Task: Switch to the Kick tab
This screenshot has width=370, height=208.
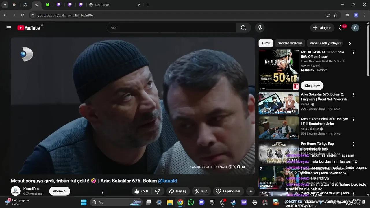Action: pos(47,5)
